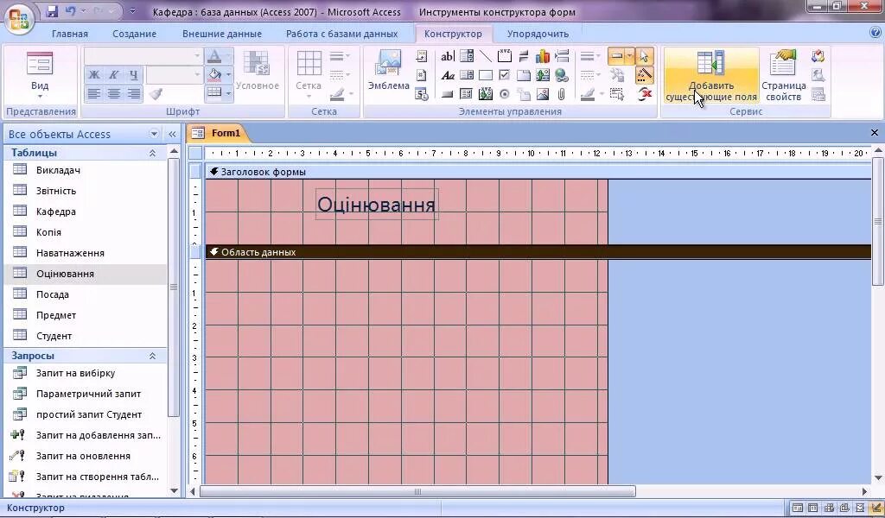The width and height of the screenshot is (885, 518).
Task: Click the Set Control Defaults icon
Action: click(617, 75)
